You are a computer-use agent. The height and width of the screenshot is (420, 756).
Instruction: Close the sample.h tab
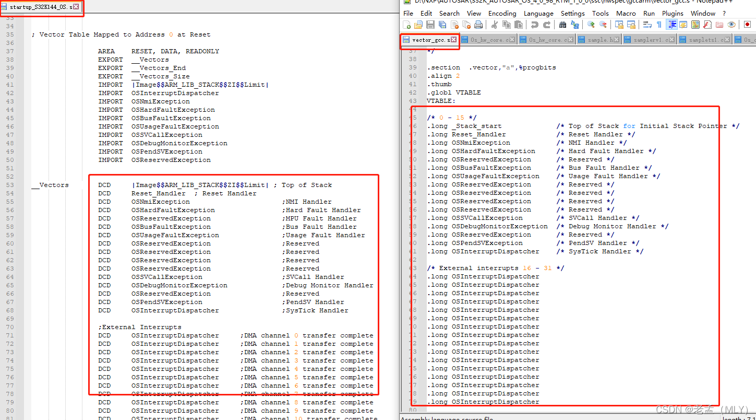tap(616, 40)
